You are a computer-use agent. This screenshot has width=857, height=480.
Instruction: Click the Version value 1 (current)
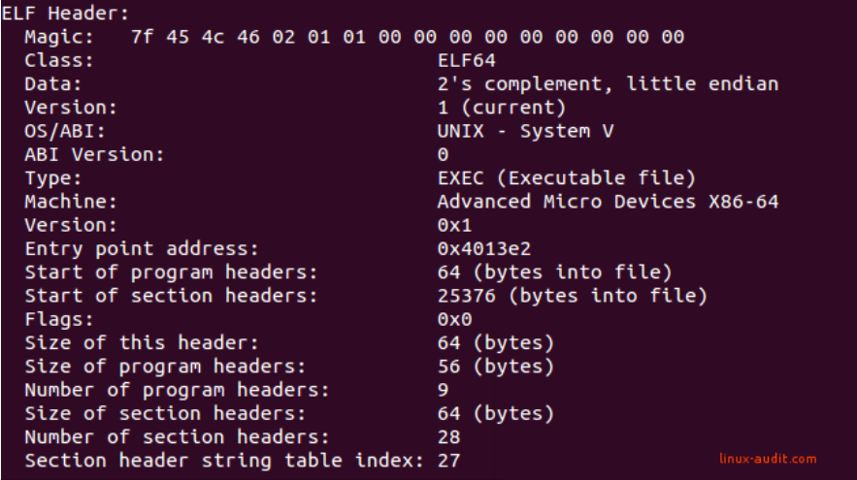(x=501, y=108)
